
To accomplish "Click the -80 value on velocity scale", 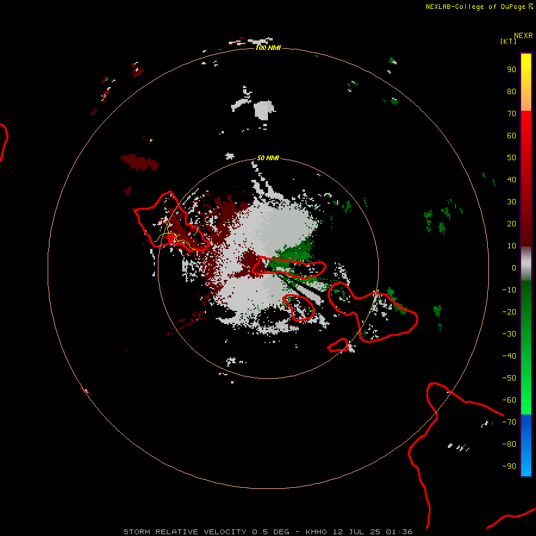I will point(509,444).
